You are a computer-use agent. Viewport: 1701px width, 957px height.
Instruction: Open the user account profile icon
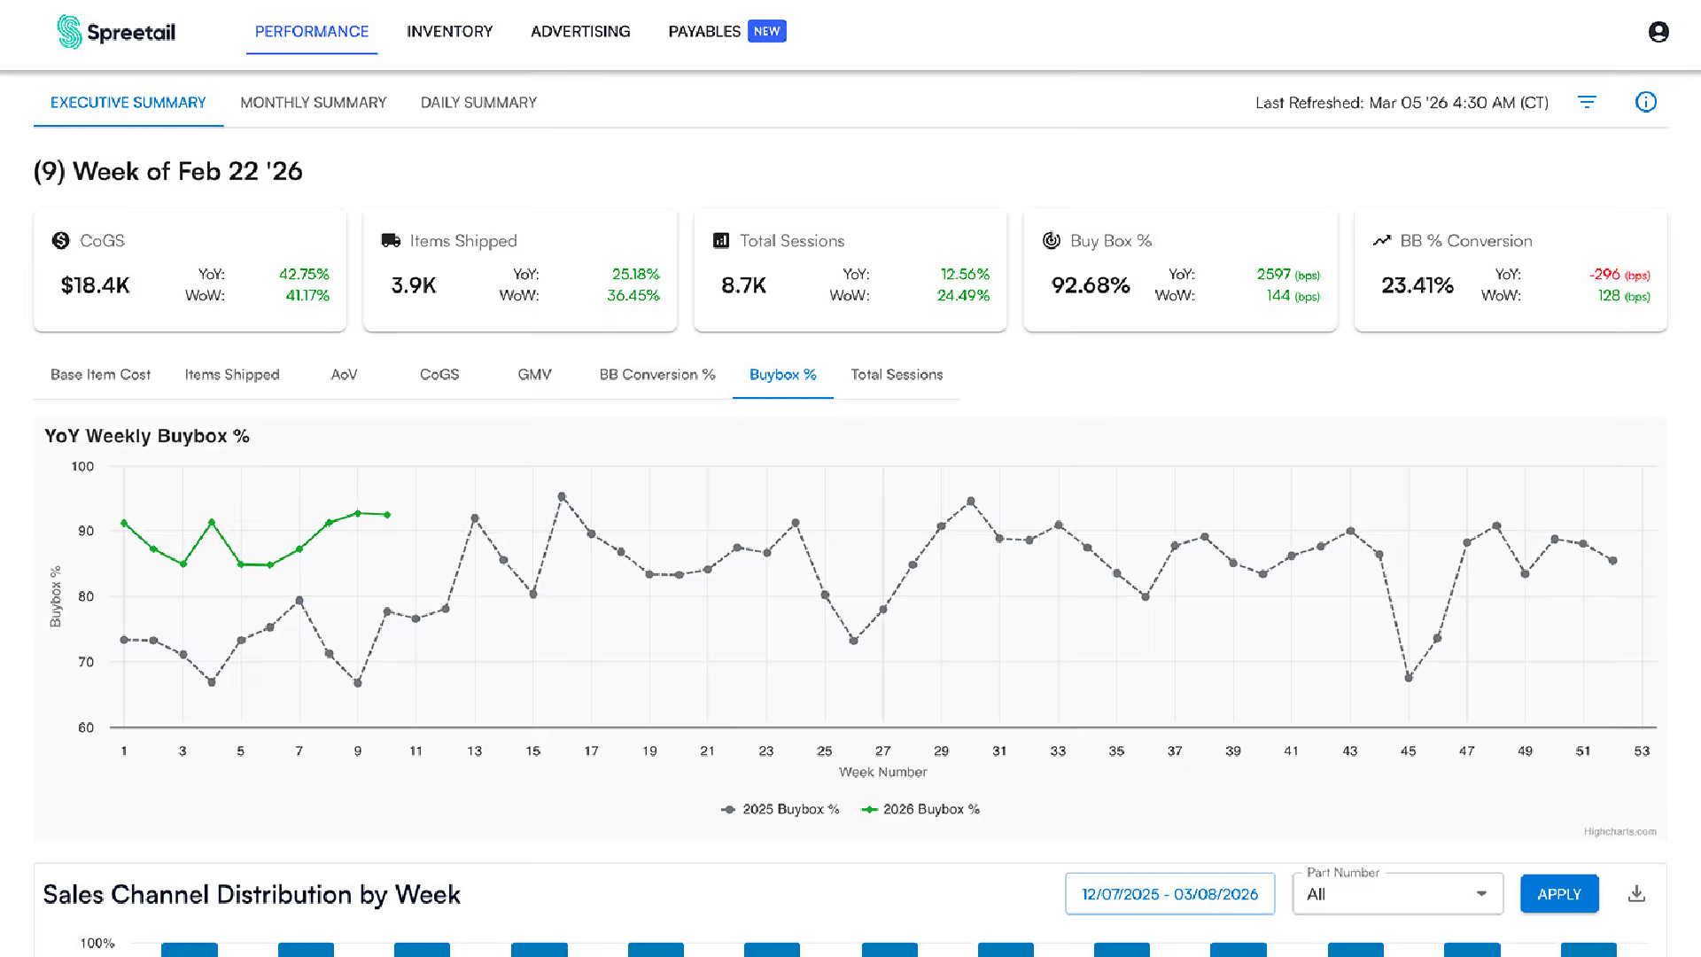1658,32
